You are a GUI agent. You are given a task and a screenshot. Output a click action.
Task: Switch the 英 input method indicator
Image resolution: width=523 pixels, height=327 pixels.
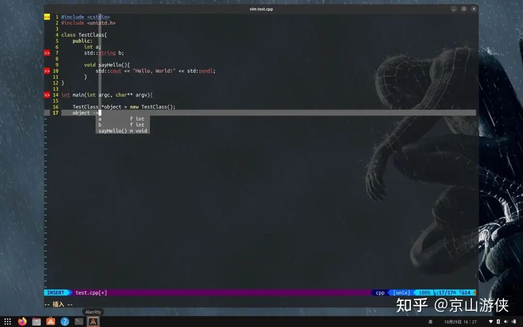click(x=431, y=322)
